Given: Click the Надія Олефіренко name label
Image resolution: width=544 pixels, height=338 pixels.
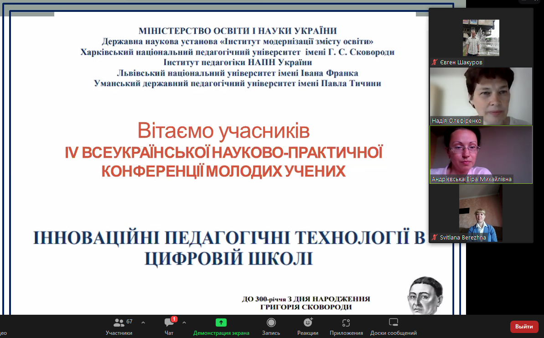Looking at the screenshot, I should [x=456, y=121].
